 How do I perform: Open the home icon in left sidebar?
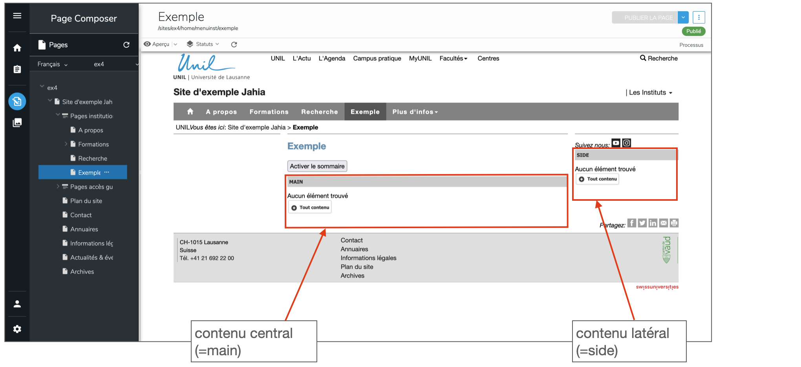point(17,48)
